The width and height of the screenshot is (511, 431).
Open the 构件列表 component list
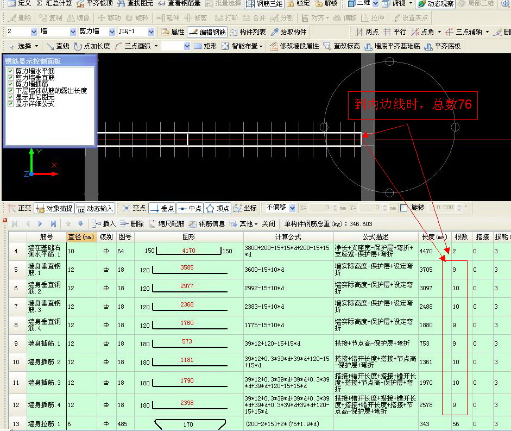[248, 32]
